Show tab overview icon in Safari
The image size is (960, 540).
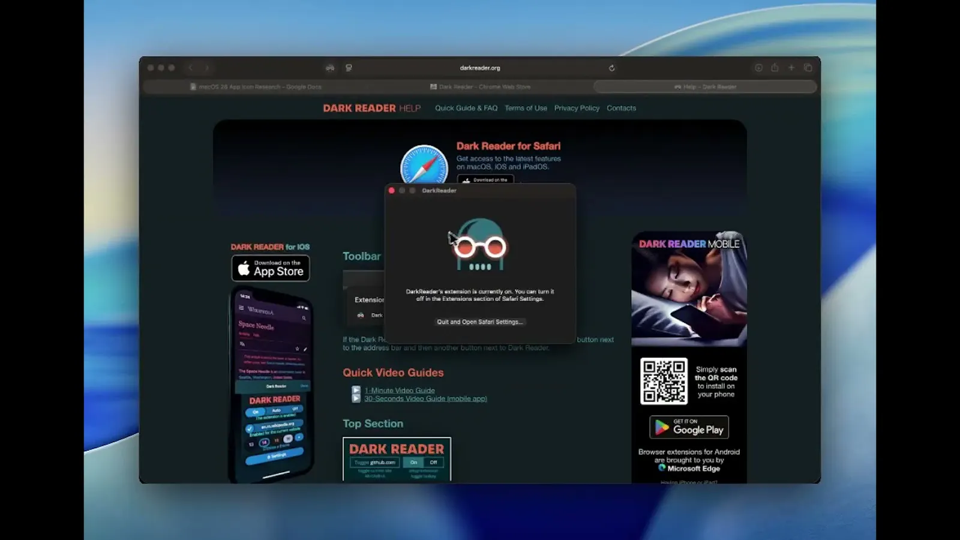pyautogui.click(x=808, y=68)
